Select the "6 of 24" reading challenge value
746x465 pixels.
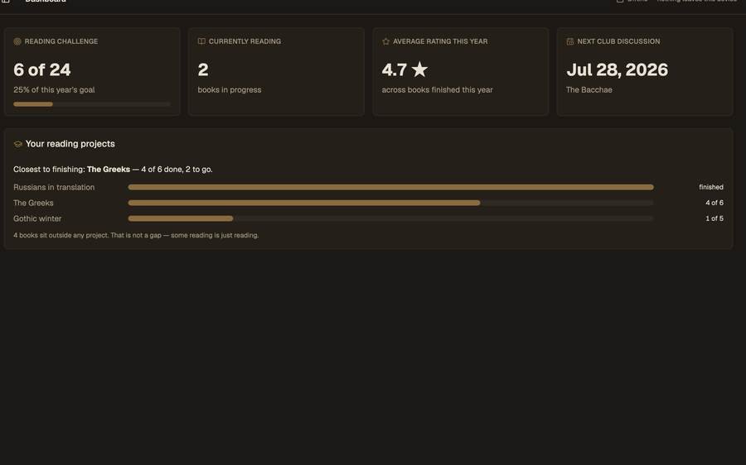click(42, 70)
